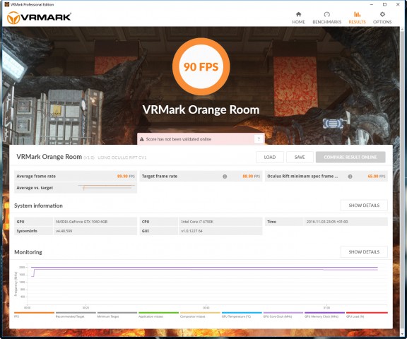Click the 'VRMark Orange Room' hero title
Viewport: 407px width, 339px height.
pos(201,109)
